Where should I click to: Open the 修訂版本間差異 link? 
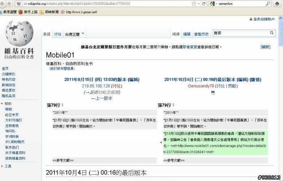62,68
